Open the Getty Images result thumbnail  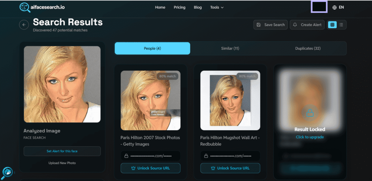point(150,100)
